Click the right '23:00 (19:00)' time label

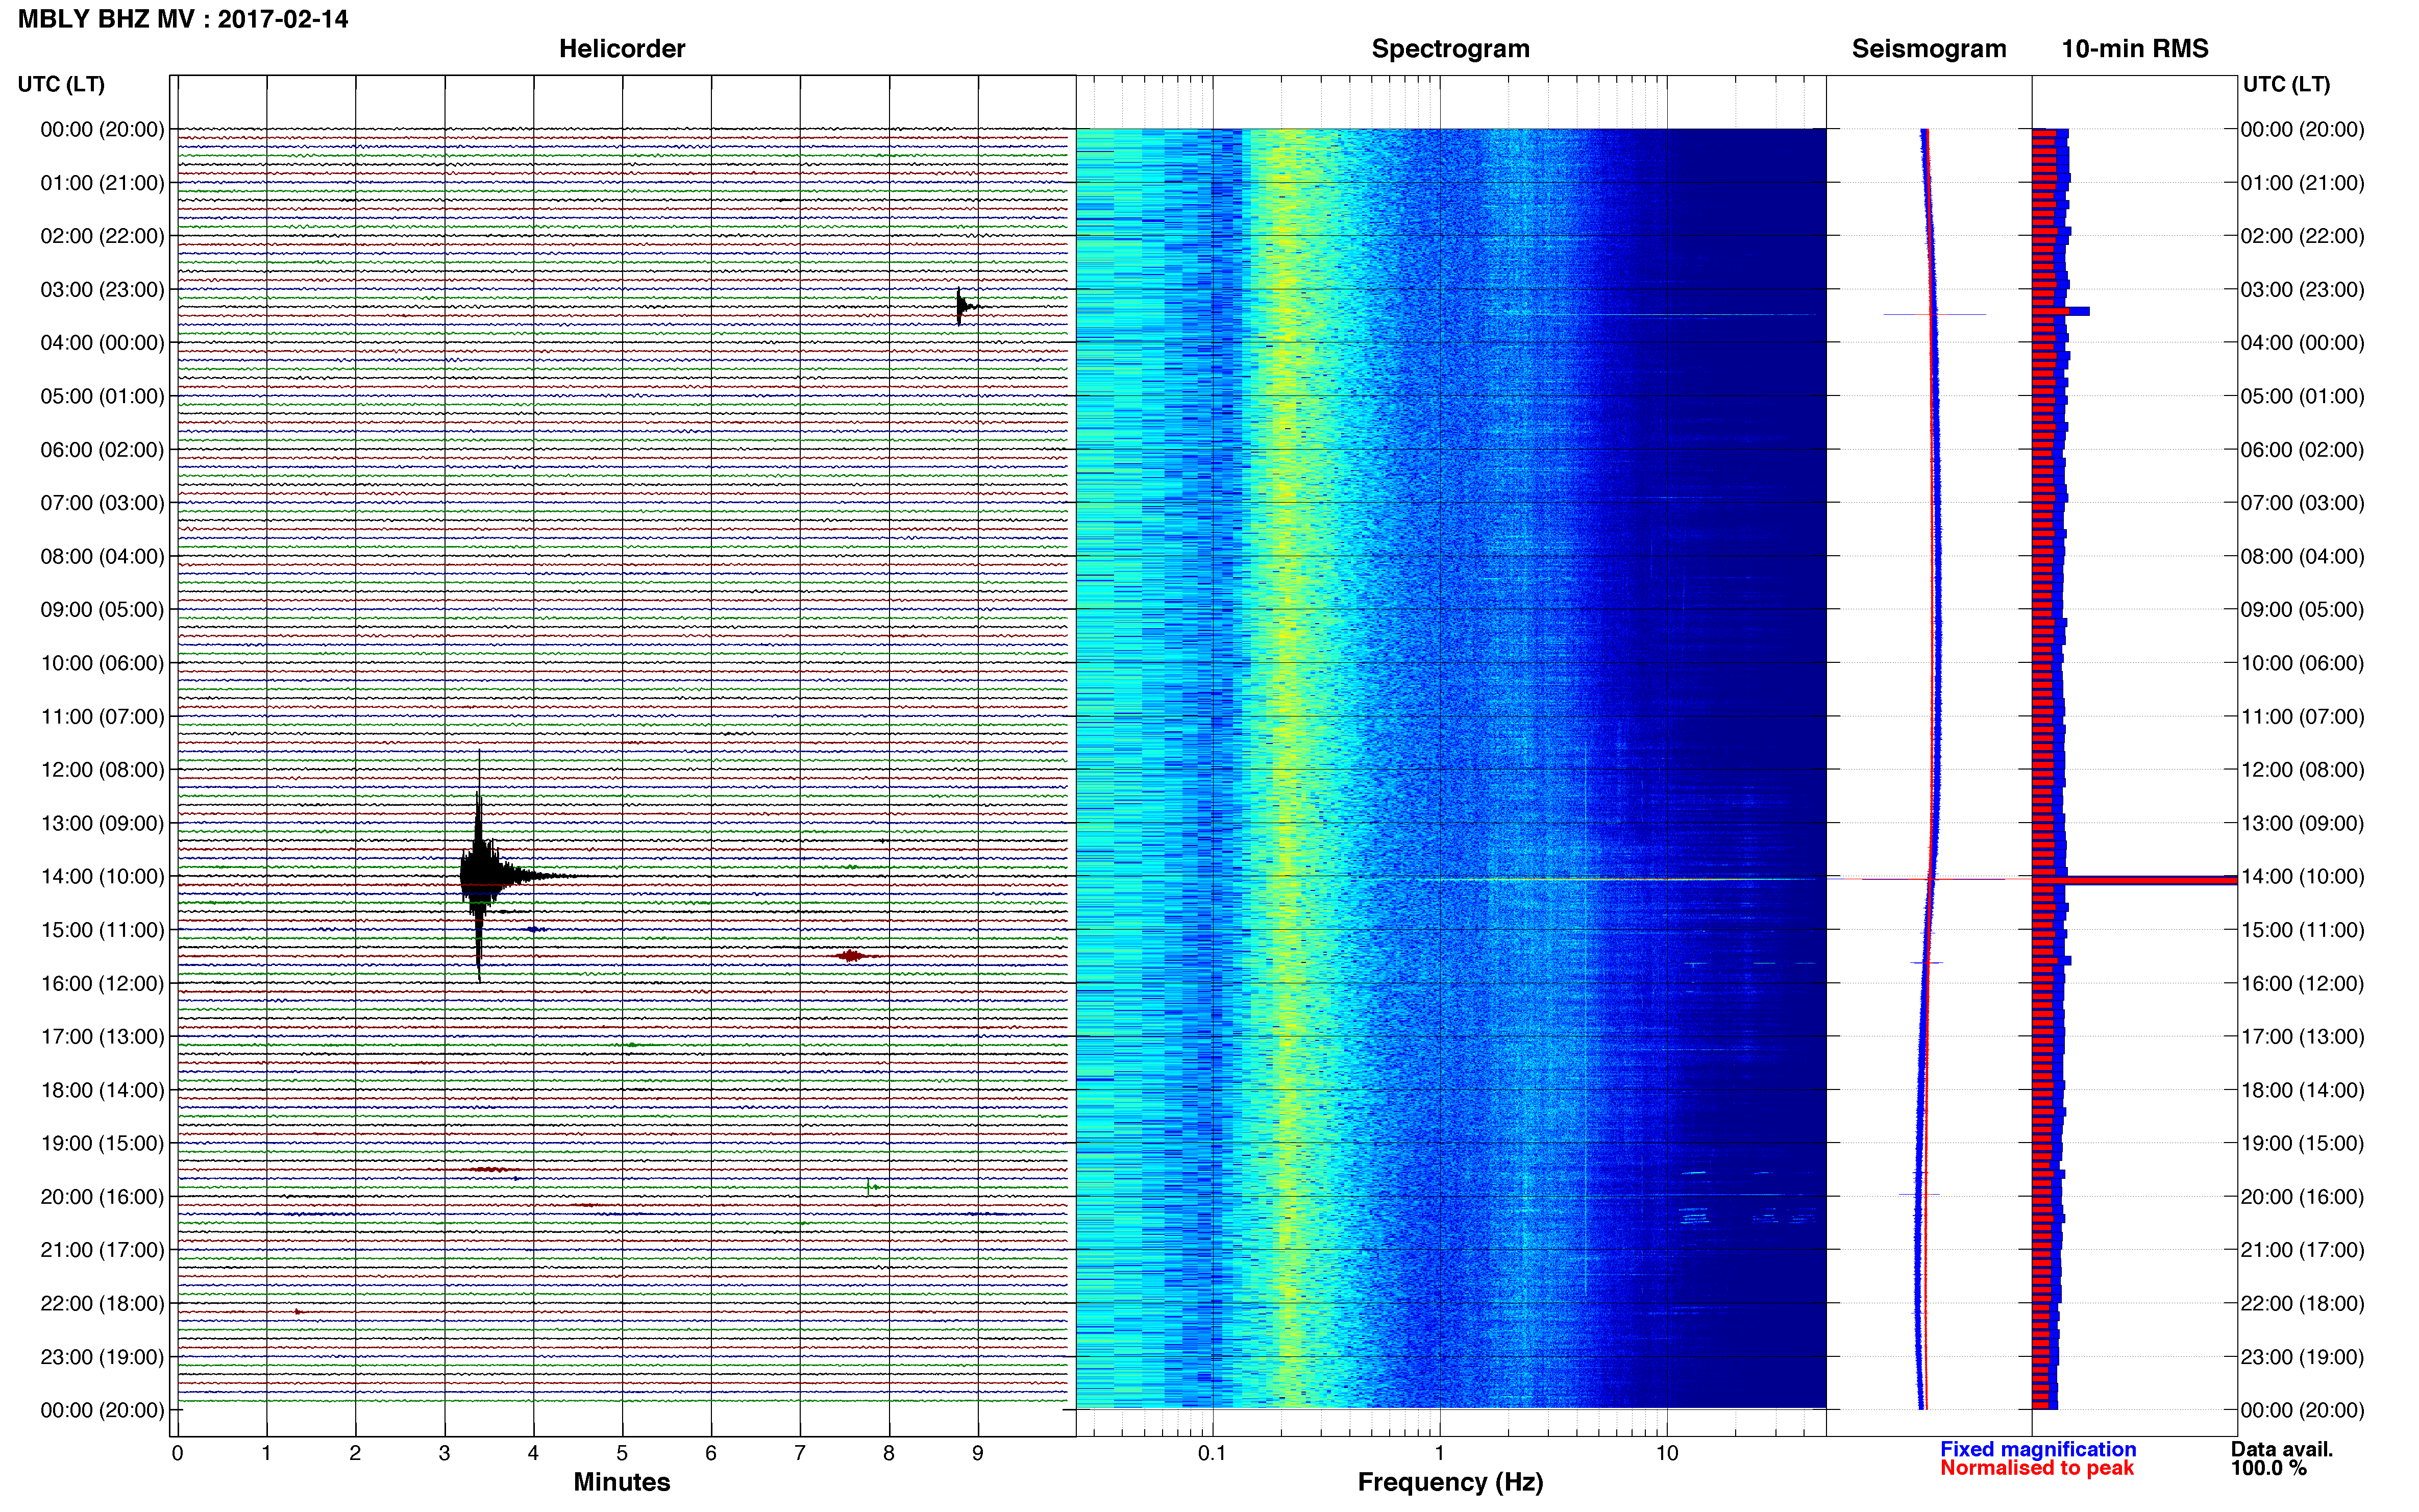click(2302, 1357)
